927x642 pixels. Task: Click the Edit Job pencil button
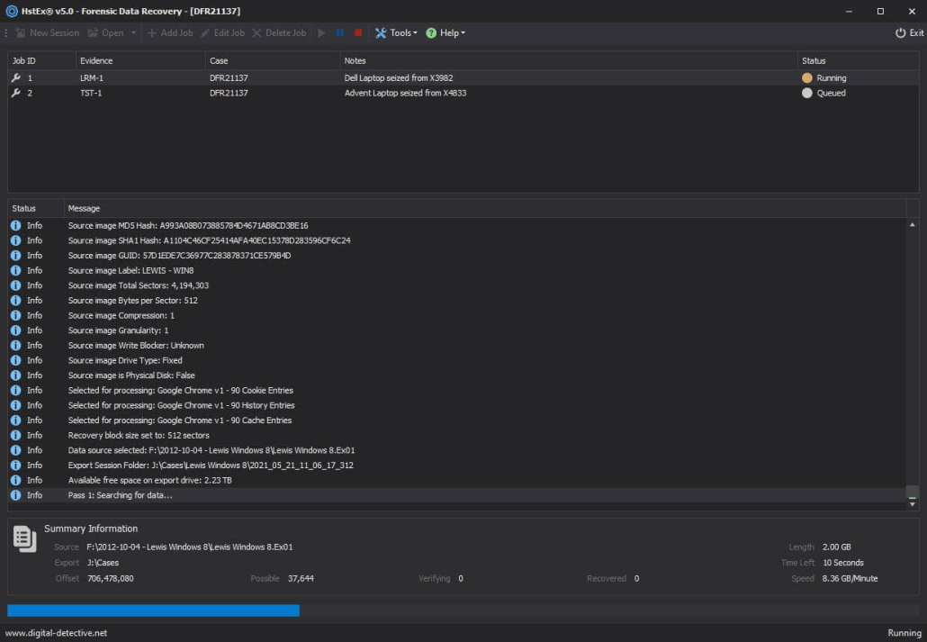pyautogui.click(x=222, y=33)
